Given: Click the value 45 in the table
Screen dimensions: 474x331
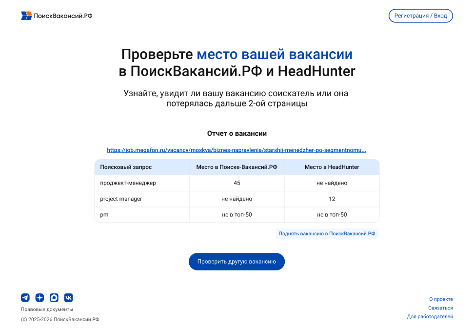Looking at the screenshot, I should [237, 183].
